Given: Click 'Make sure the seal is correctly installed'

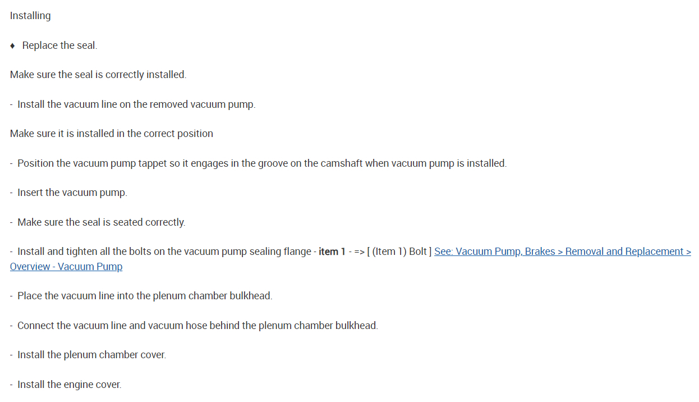Looking at the screenshot, I should point(98,75).
